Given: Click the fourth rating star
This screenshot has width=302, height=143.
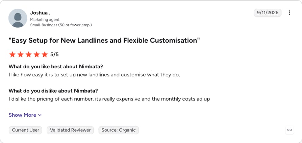Looking at the screenshot, I should click(36, 54).
